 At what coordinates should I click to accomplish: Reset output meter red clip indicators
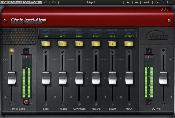[x=149, y=57]
